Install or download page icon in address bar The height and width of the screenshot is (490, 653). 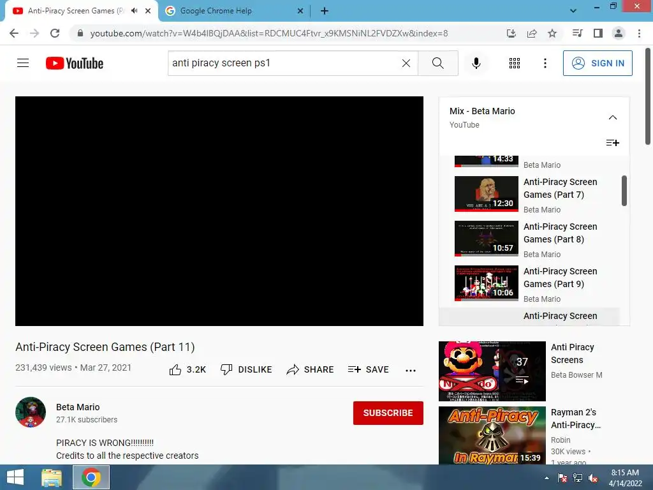coord(511,33)
